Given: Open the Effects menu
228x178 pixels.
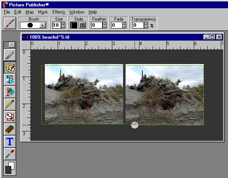Looking at the screenshot, I should pos(58,12).
